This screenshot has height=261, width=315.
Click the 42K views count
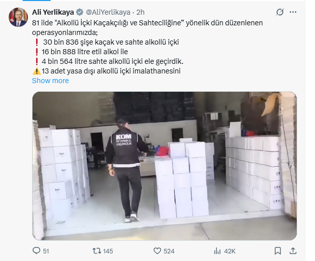tap(230, 251)
